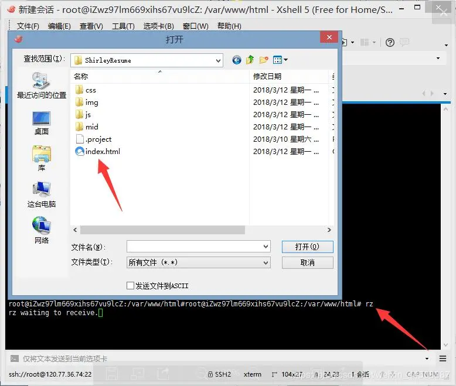Select the js folder

coord(83,115)
